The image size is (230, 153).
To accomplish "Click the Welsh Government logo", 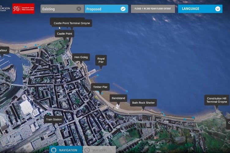I will (x=23, y=9).
